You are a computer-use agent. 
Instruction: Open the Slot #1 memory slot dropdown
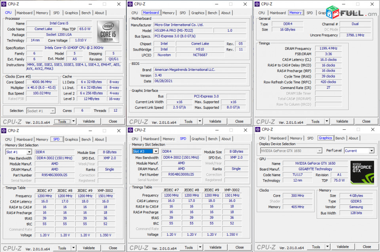pos(29,152)
